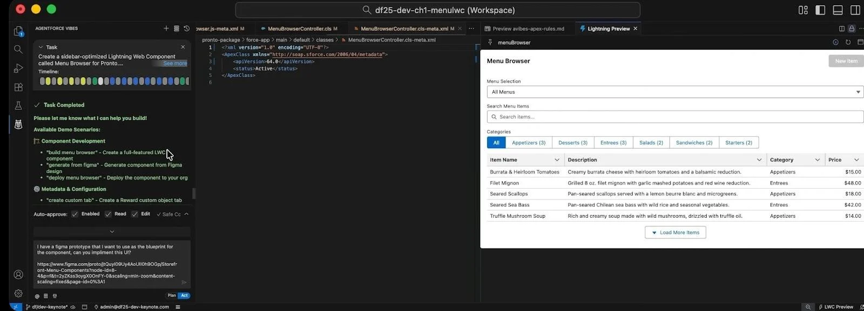Image resolution: width=864 pixels, height=311 pixels.
Task: Open Run and Debug view
Action: pyautogui.click(x=18, y=68)
